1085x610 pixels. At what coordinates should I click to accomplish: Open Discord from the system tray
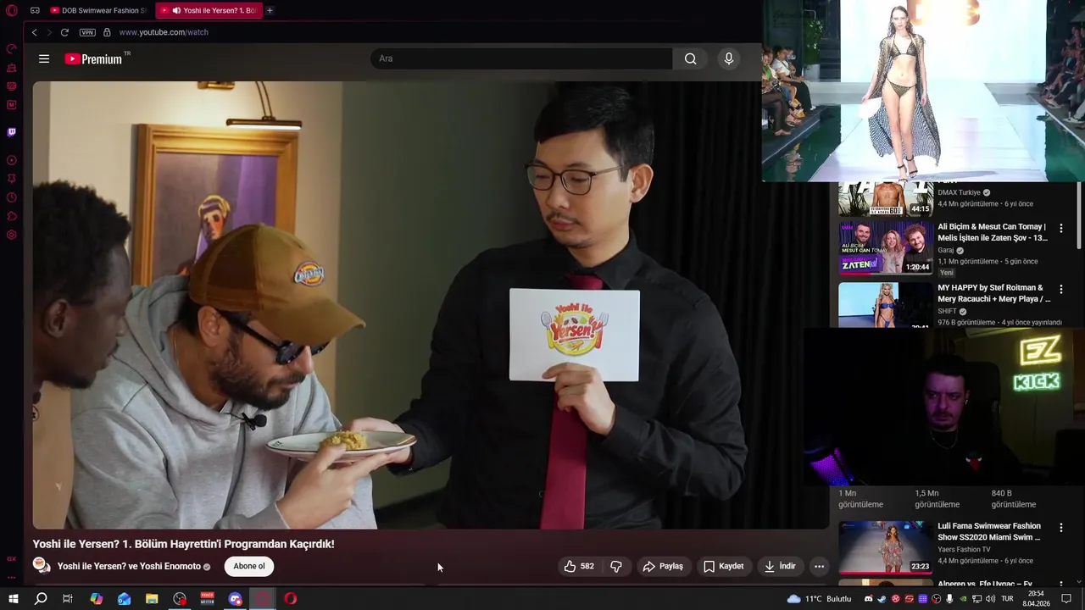tap(868, 599)
